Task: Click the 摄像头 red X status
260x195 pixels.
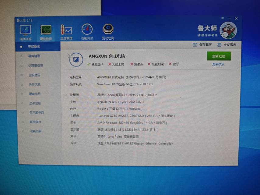Action: point(137,64)
